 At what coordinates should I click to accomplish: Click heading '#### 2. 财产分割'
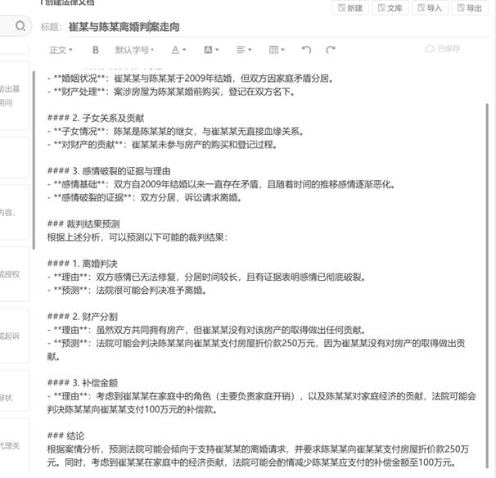click(82, 317)
